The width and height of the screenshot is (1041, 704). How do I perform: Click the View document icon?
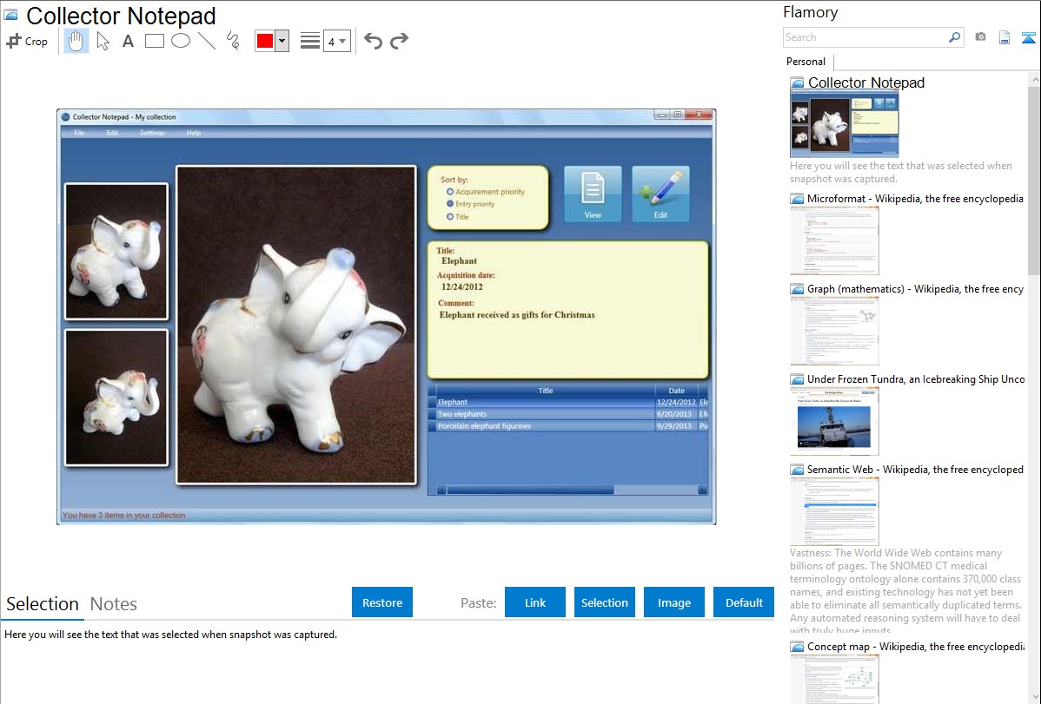coord(593,194)
